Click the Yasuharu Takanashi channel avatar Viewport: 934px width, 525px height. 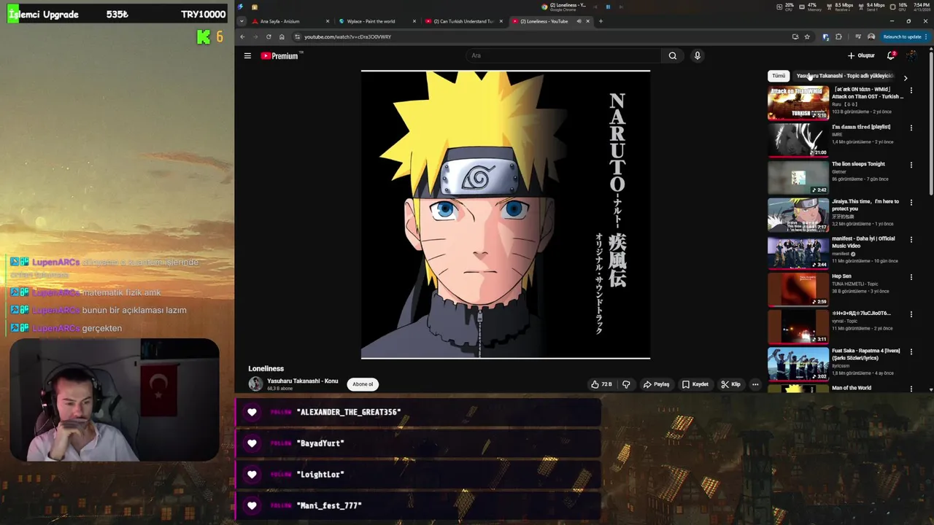click(x=255, y=384)
